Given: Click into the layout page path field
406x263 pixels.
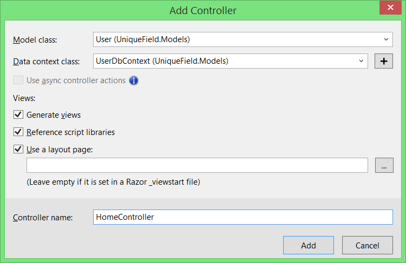Looking at the screenshot, I should point(197,165).
